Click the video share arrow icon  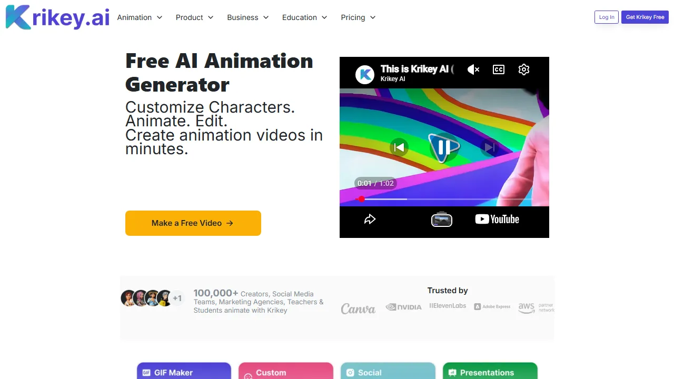point(370,219)
